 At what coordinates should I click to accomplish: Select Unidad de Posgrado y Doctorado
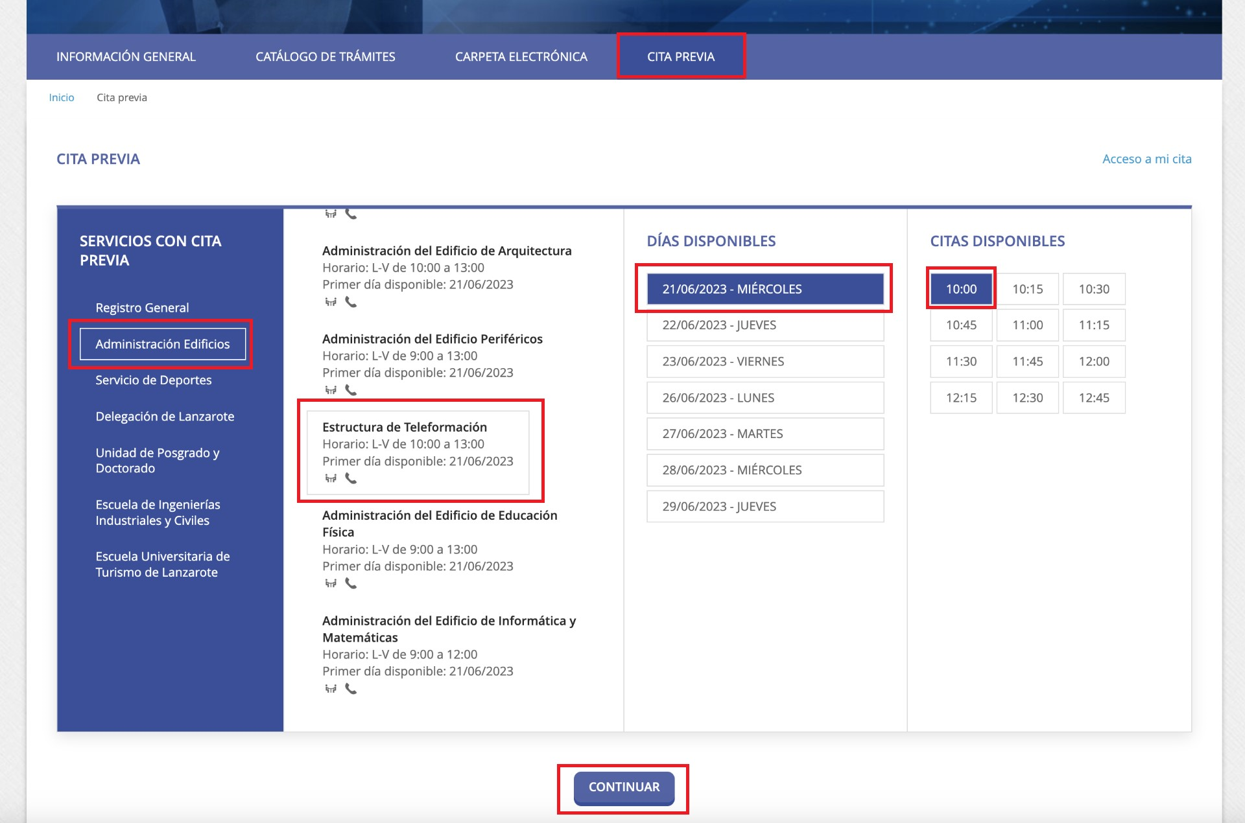(158, 461)
